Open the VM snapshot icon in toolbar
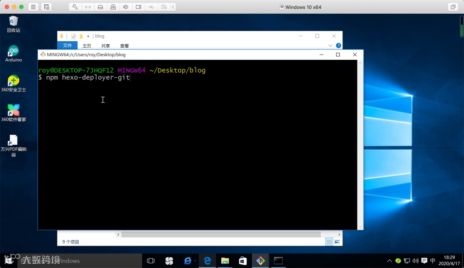The width and height of the screenshot is (464, 268). (46, 7)
